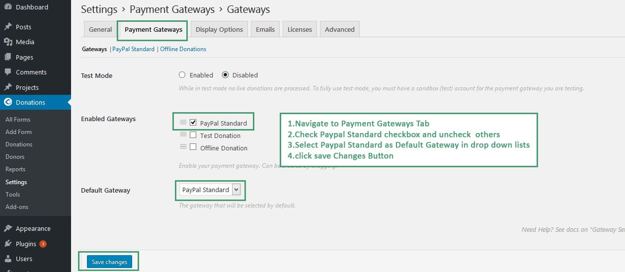Click the Users person icon

(x=8, y=259)
